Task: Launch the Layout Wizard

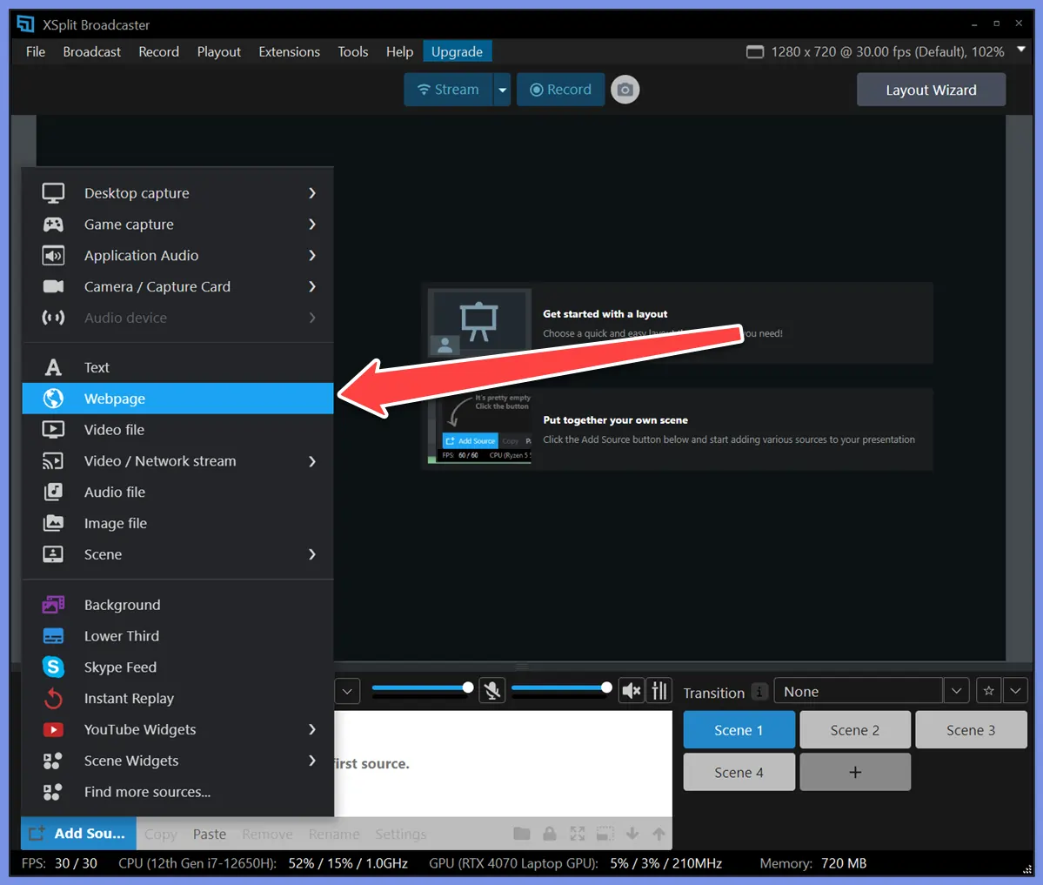Action: coord(930,89)
